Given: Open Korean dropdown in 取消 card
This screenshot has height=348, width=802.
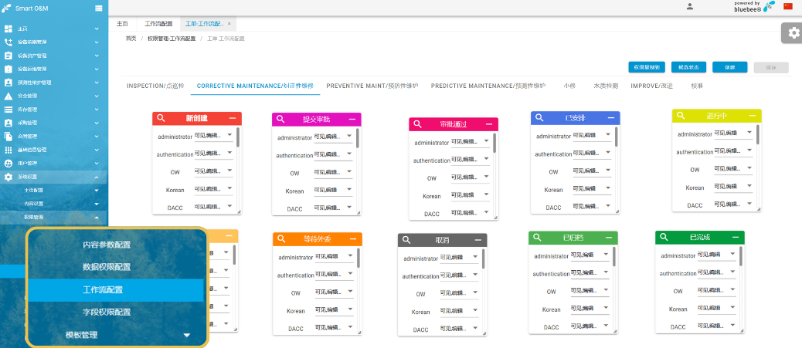Looking at the screenshot, I should pos(459,311).
